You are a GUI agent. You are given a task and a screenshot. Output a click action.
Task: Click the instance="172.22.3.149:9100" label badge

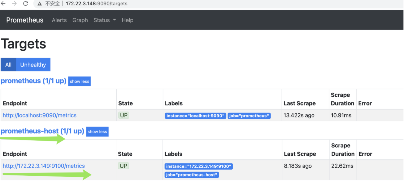(199, 166)
